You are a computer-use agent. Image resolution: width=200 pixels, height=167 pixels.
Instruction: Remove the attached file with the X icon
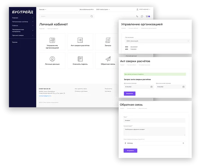coord(183,143)
